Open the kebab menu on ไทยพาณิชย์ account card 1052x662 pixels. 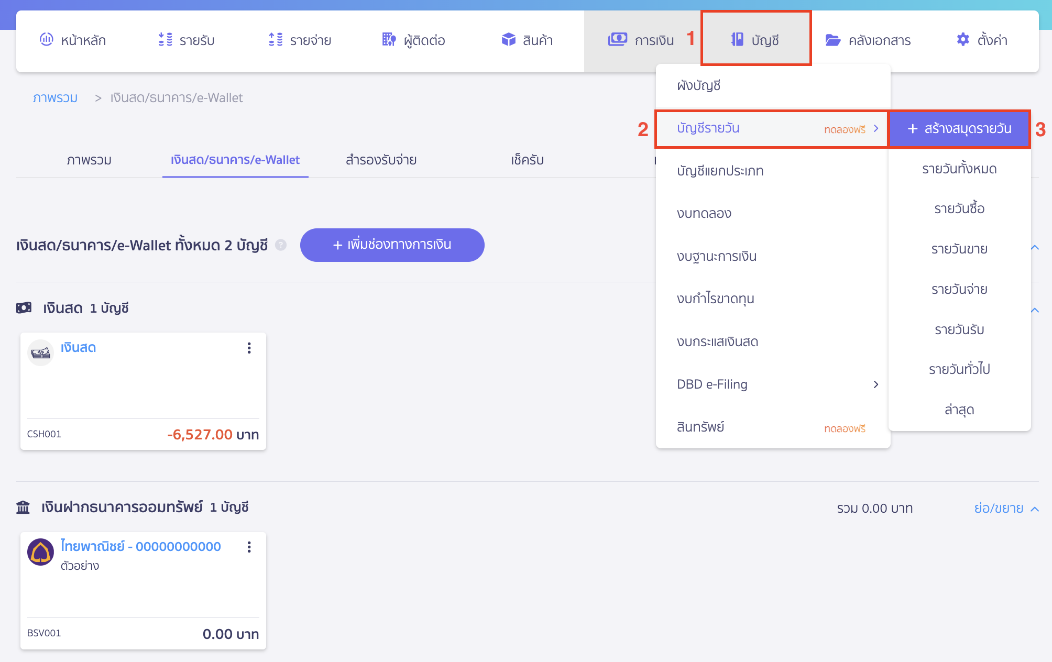coord(249,547)
